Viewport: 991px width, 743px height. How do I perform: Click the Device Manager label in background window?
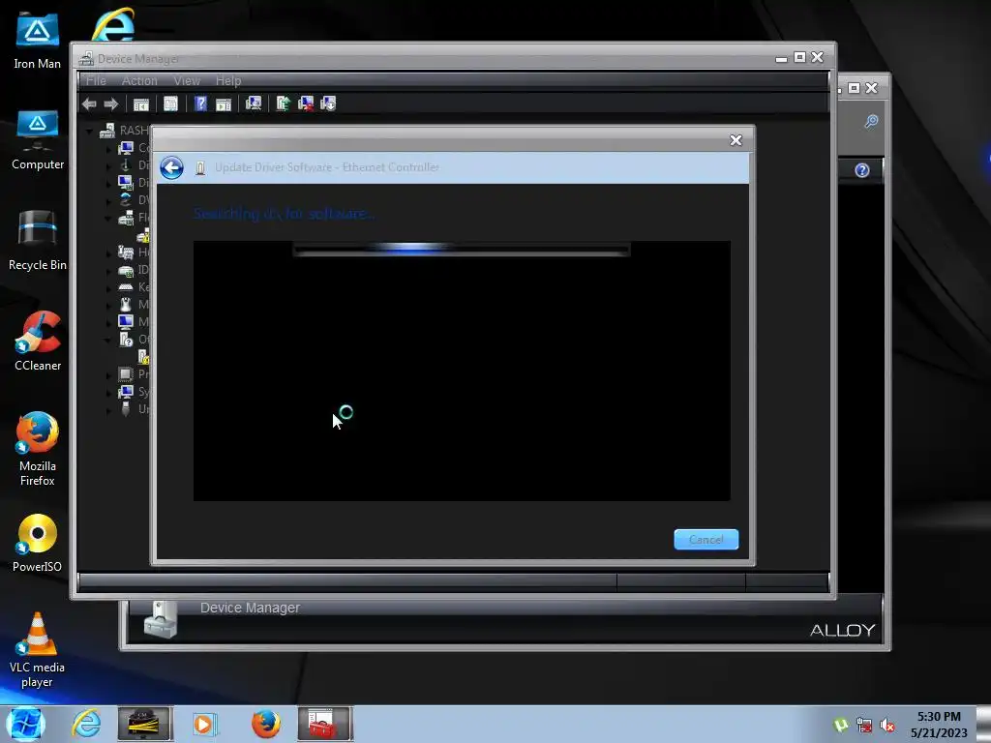click(250, 608)
